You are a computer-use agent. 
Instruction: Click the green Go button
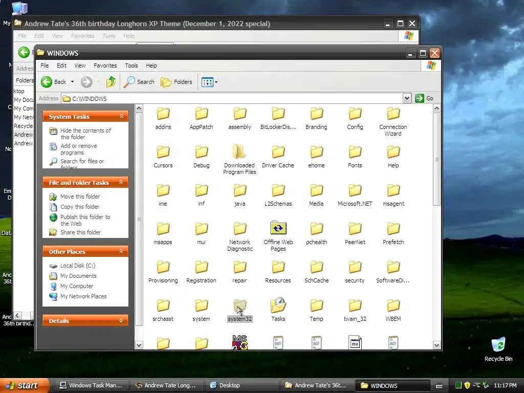pos(424,98)
